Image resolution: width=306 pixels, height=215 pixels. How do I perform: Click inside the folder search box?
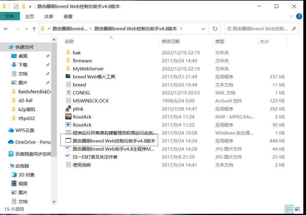(x=257, y=29)
